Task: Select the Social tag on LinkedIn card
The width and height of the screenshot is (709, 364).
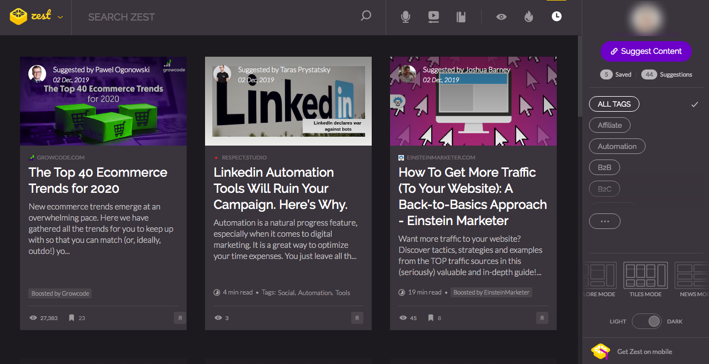Action: coord(286,292)
